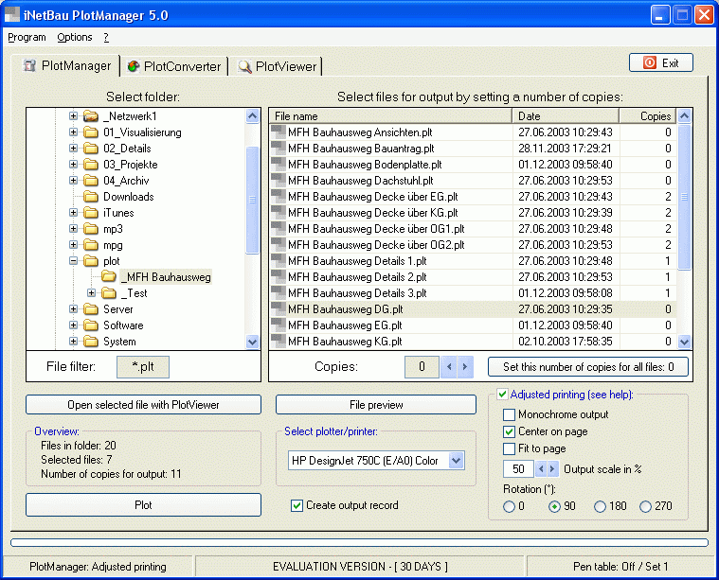Switch to the PlotConverter tab
This screenshot has width=719, height=580.
point(173,66)
